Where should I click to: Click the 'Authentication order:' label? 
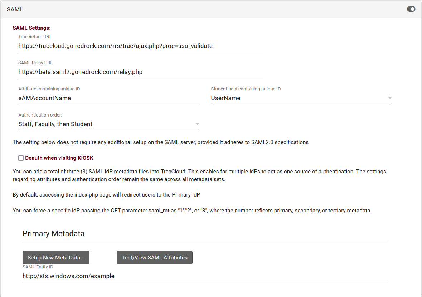pos(40,115)
